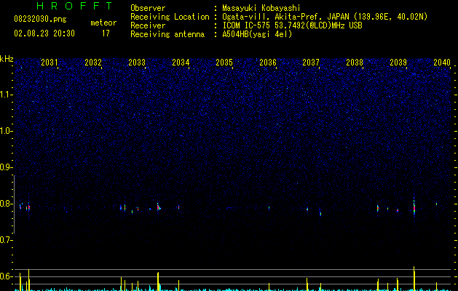Click the 1.0 kHz axis label
458x291 pixels.
(7, 131)
